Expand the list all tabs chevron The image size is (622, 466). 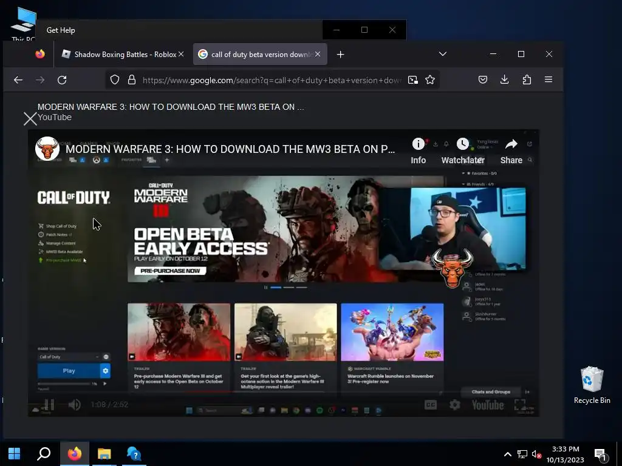(x=443, y=54)
